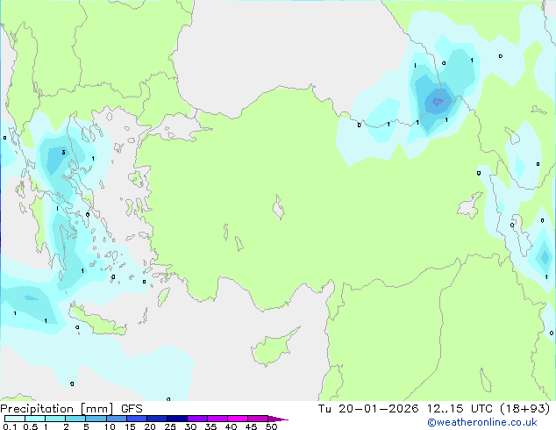Viewport: 556px width, 430px height.
Task: Click the '50' legend scale label
Action: [271, 426]
